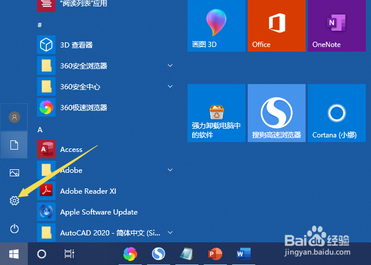Expand the Adobe folder chevron

pyautogui.click(x=170, y=170)
